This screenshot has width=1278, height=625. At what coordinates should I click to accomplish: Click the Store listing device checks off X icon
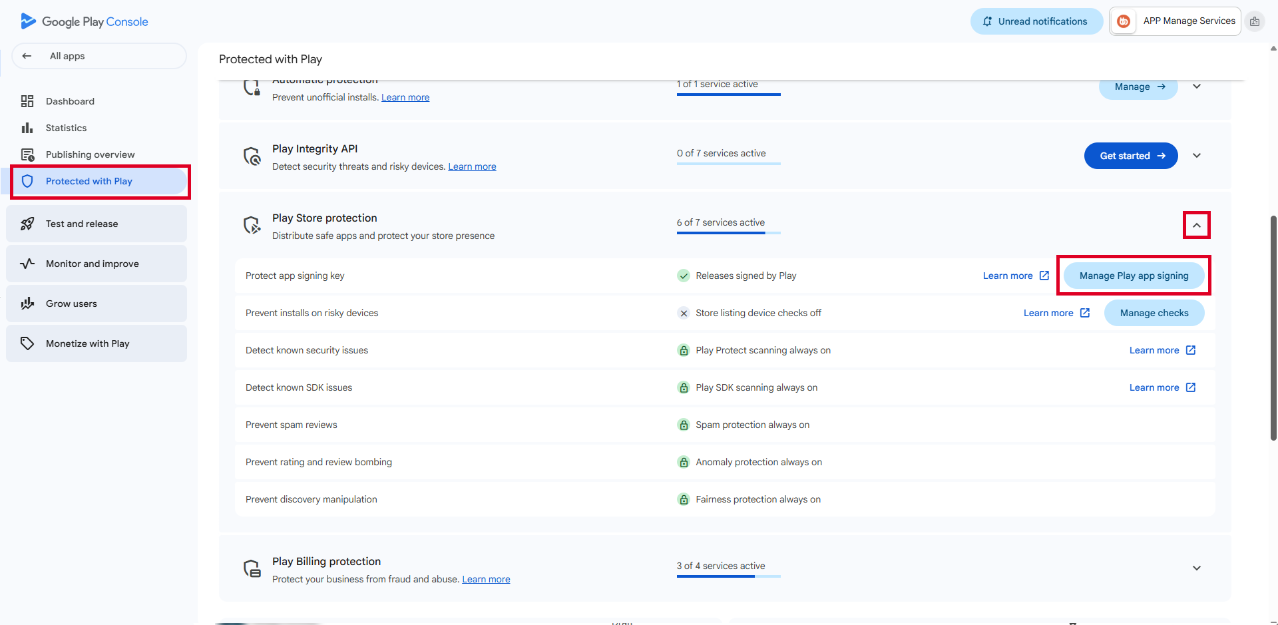coord(684,313)
